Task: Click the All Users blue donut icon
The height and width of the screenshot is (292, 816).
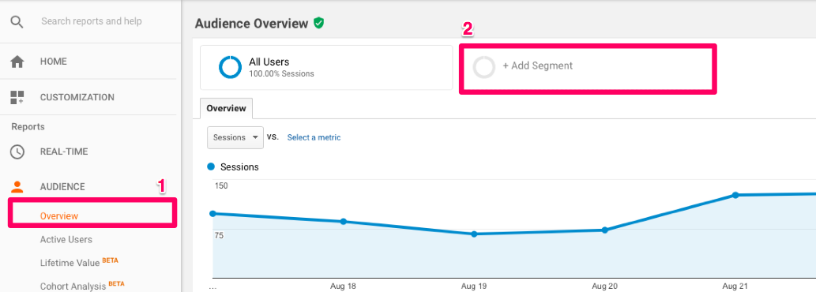Action: [x=230, y=68]
